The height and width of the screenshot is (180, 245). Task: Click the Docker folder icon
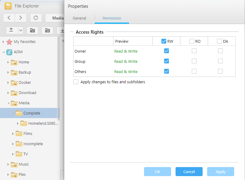[x=14, y=83]
